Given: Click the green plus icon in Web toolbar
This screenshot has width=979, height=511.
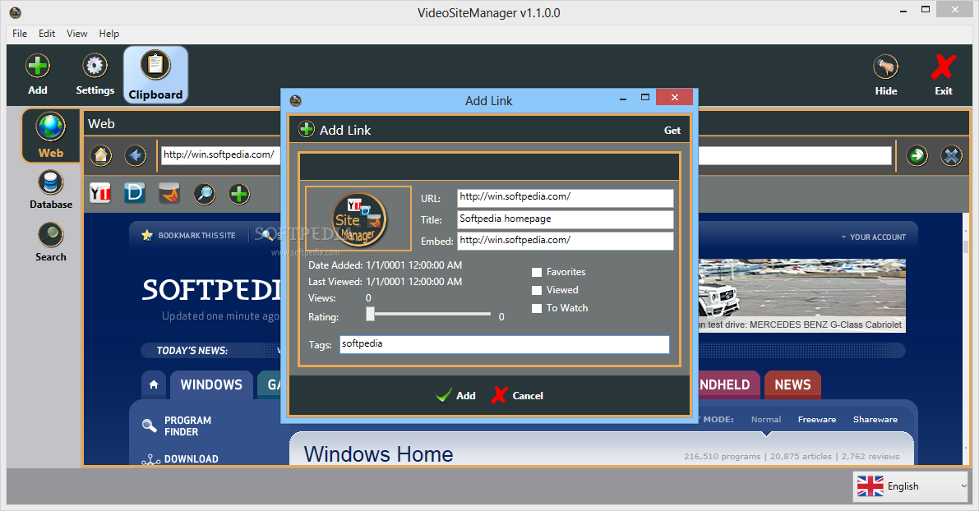Looking at the screenshot, I should (239, 194).
